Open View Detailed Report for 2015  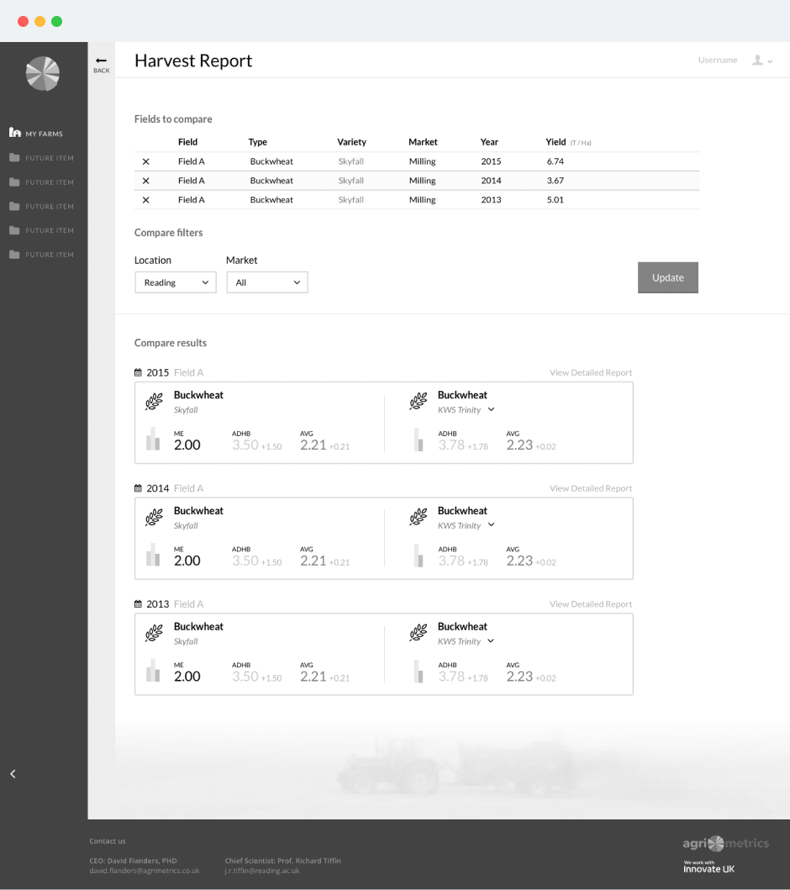[x=591, y=372]
